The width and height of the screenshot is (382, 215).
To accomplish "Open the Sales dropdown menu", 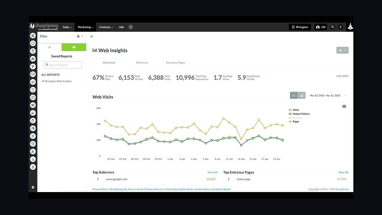I will [x=67, y=27].
